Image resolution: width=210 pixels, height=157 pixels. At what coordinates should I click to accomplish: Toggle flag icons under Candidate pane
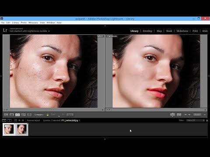click(x=108, y=109)
